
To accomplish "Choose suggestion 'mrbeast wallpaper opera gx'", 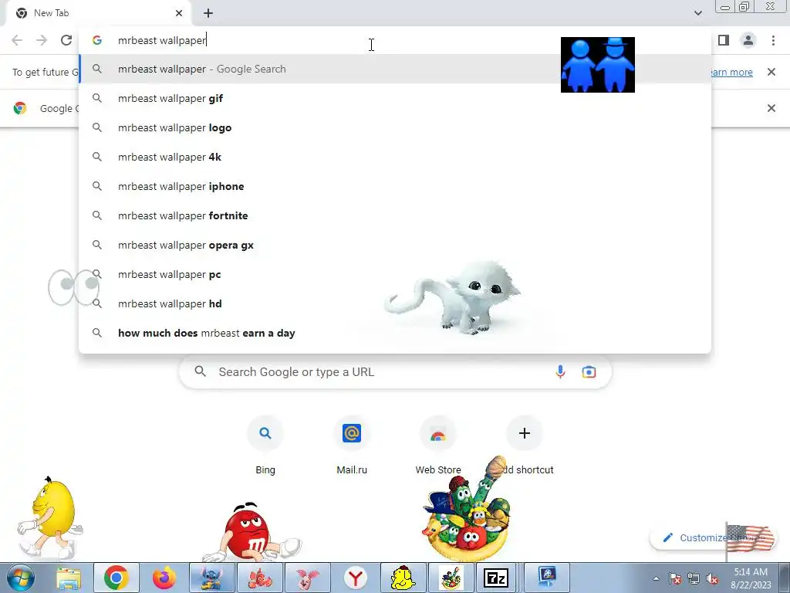I will tap(395, 245).
